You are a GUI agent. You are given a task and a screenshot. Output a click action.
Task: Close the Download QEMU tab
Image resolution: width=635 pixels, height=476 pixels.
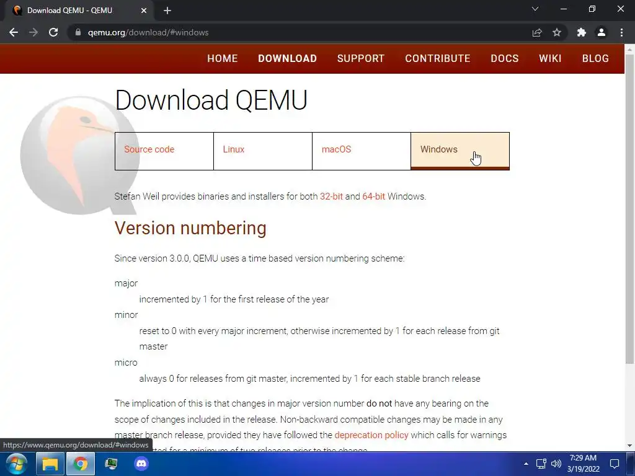point(144,11)
